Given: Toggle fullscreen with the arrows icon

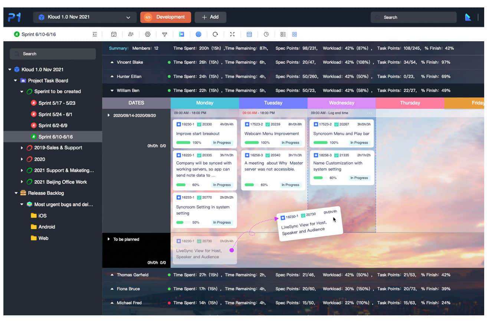Looking at the screenshot, I should [x=232, y=34].
